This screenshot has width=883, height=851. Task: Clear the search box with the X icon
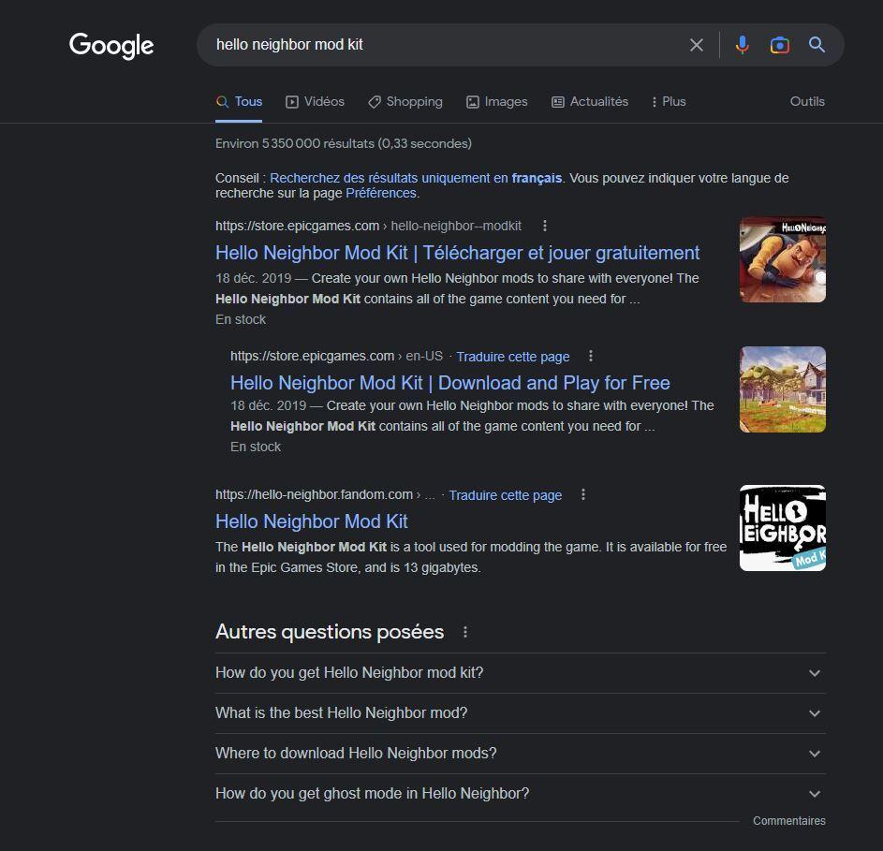[x=696, y=45]
